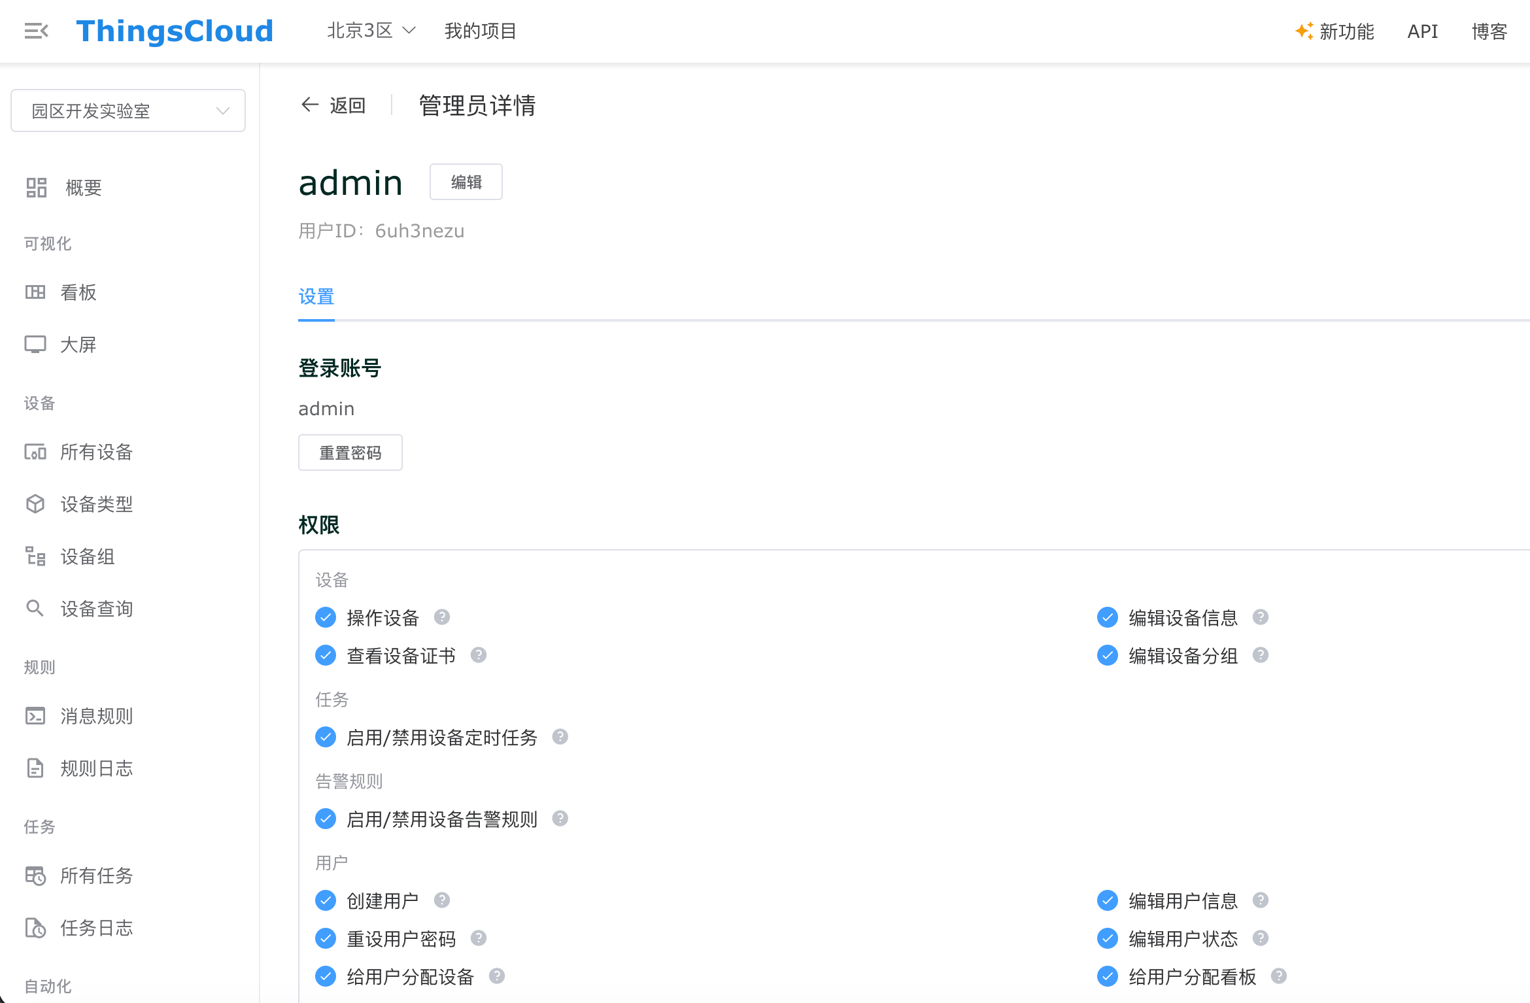Click the 大屏 monitor icon
Screen dimensions: 1530x1003
tap(35, 345)
